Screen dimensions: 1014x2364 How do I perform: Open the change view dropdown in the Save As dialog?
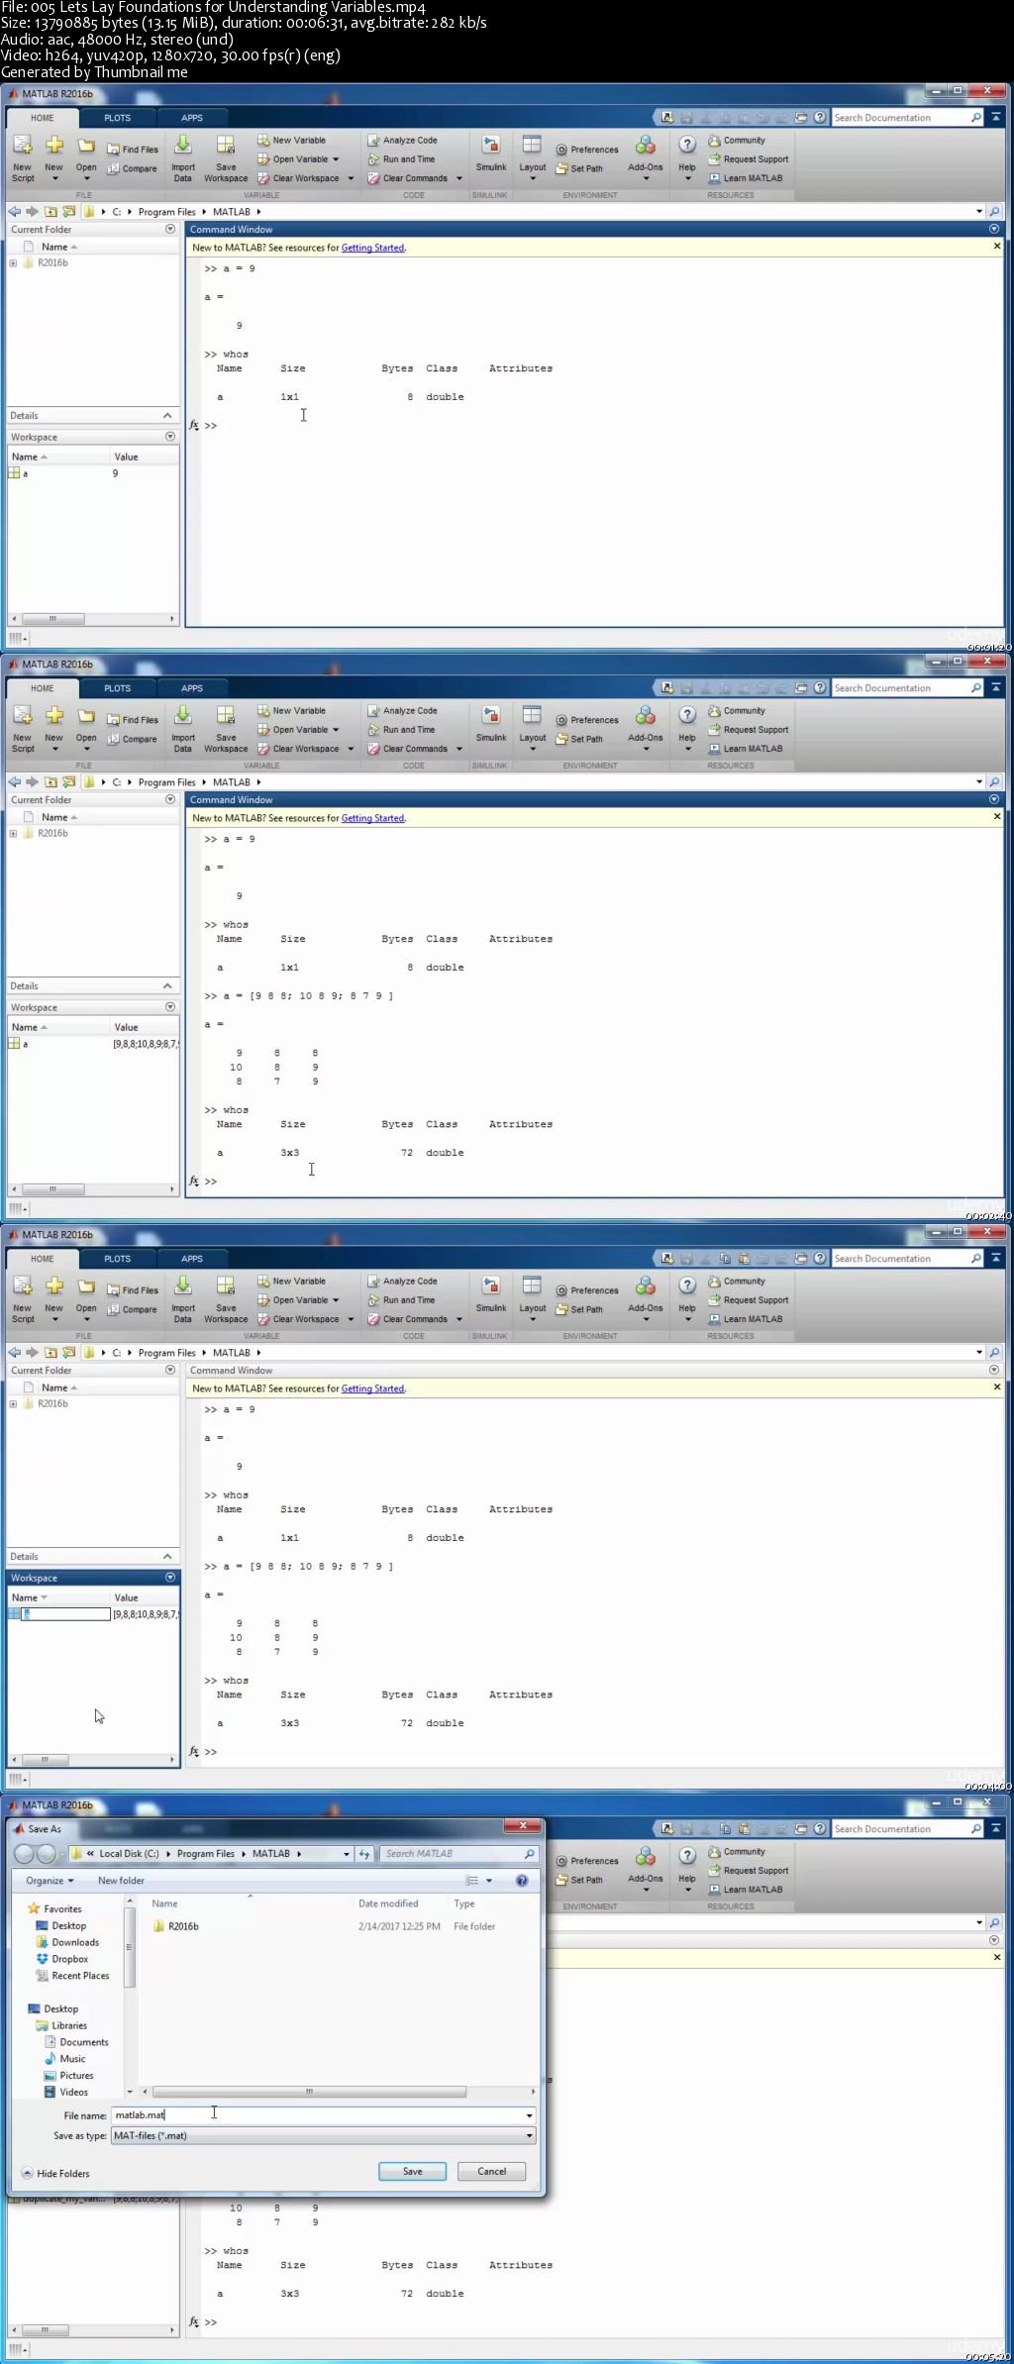point(489,1881)
